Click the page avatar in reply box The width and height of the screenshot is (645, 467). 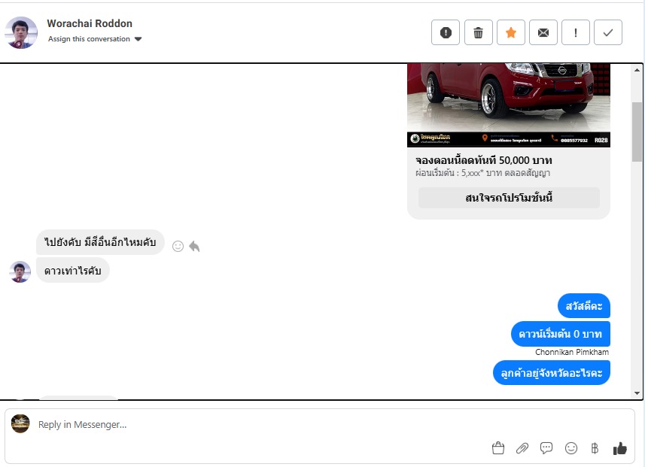20,423
